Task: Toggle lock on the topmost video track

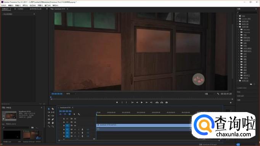Action: (64, 119)
